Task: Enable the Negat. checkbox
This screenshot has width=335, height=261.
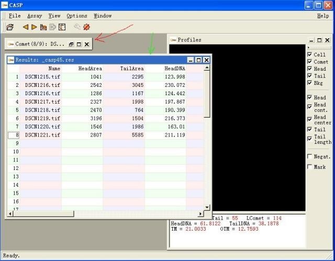Action: pyautogui.click(x=310, y=156)
